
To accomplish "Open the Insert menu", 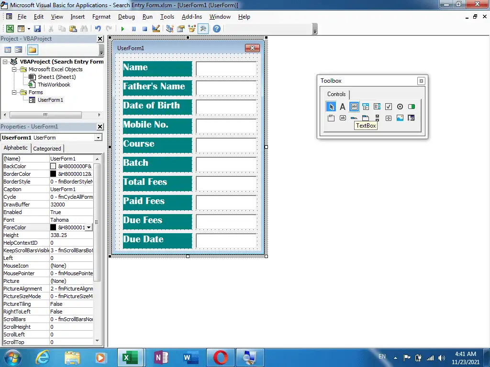I will [78, 17].
